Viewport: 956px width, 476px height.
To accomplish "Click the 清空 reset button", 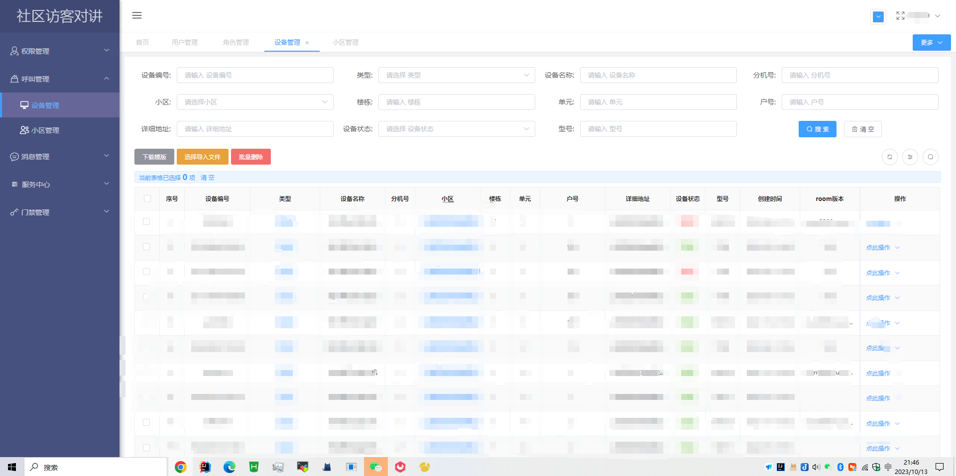I will point(863,129).
